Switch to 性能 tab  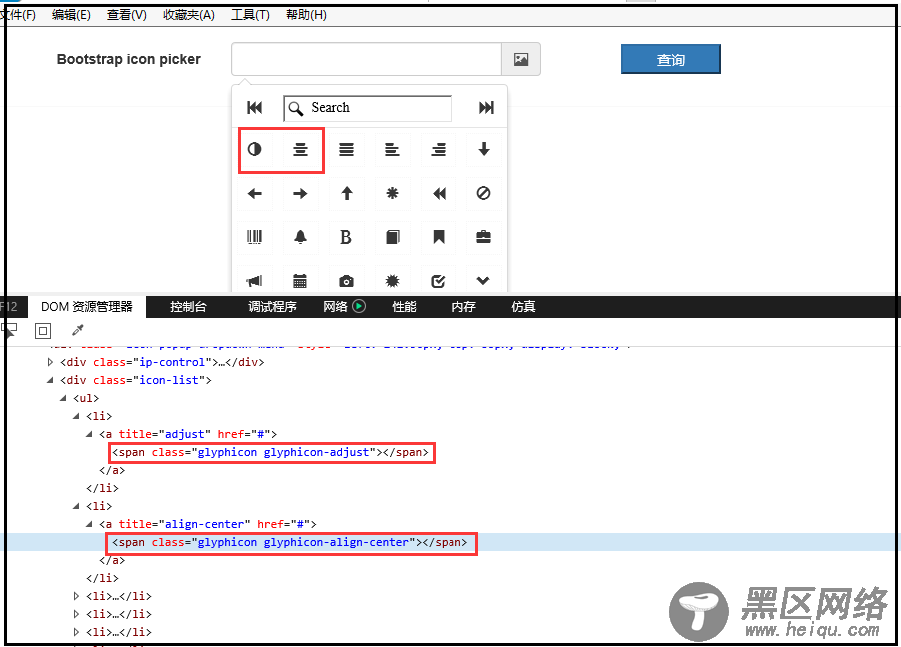(x=404, y=307)
